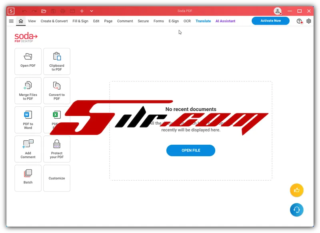The width and height of the screenshot is (320, 233).
Task: Open the AI Assistant tab
Action: tap(225, 21)
